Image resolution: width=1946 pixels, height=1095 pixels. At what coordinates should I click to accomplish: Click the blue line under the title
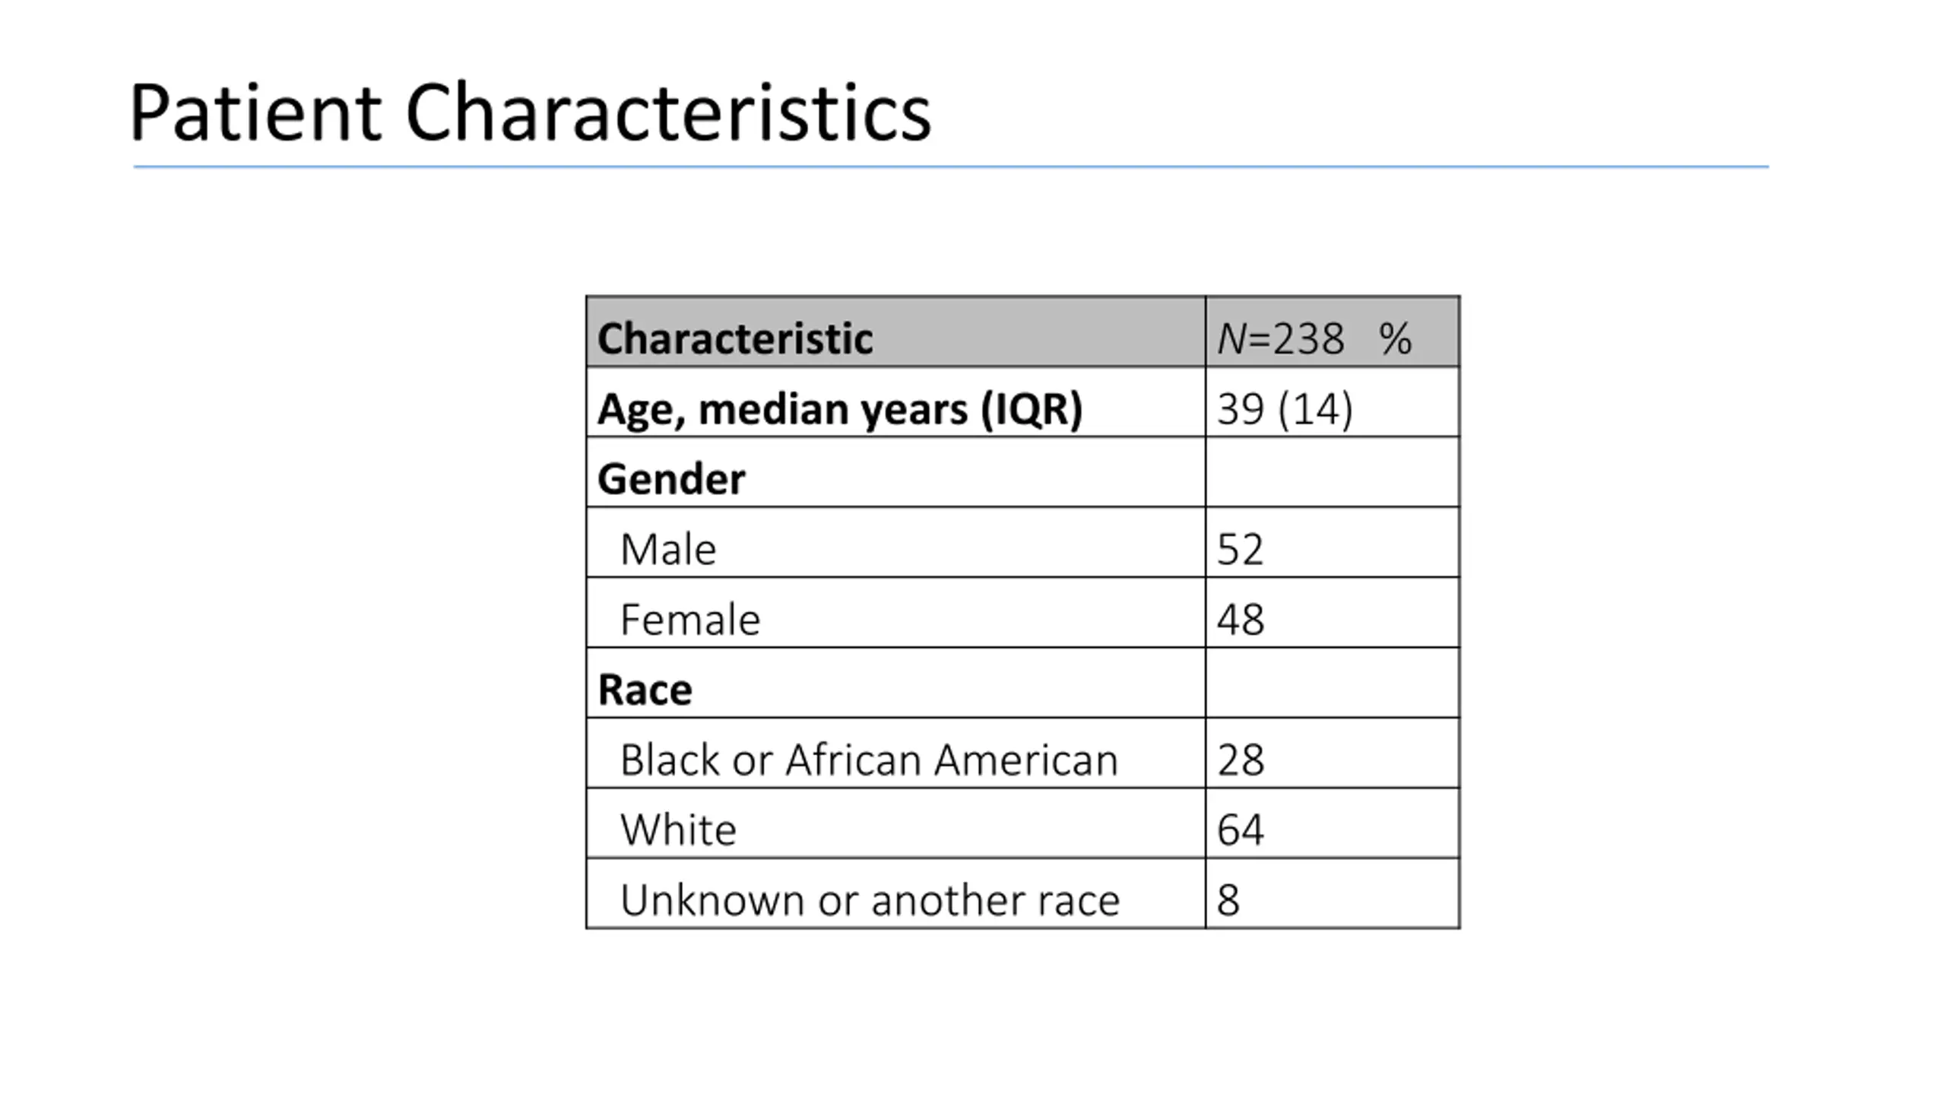pyautogui.click(x=951, y=167)
